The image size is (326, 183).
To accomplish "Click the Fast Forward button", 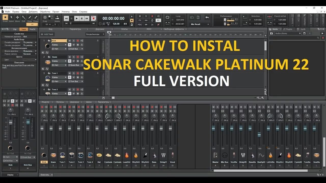I will coord(87,18).
